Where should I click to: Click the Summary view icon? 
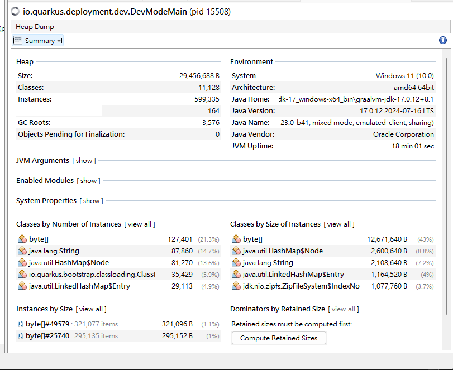coord(18,40)
